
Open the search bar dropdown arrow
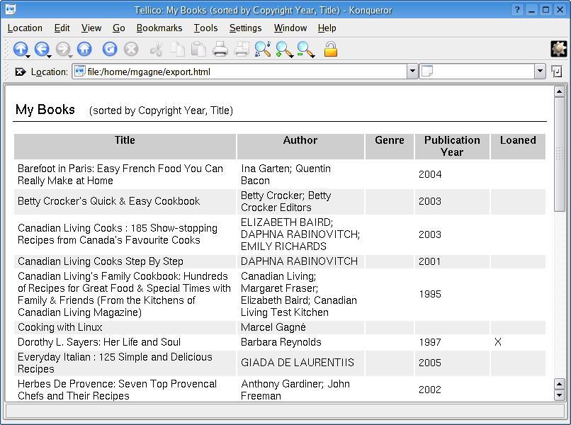540,72
